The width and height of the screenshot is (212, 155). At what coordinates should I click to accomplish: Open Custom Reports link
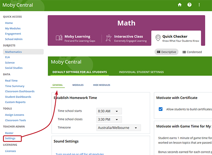pyautogui.click(x=15, y=102)
